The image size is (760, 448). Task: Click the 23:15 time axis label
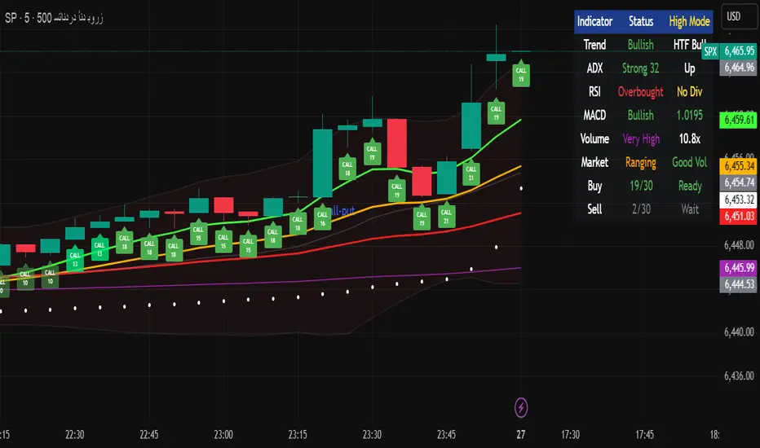(298, 434)
